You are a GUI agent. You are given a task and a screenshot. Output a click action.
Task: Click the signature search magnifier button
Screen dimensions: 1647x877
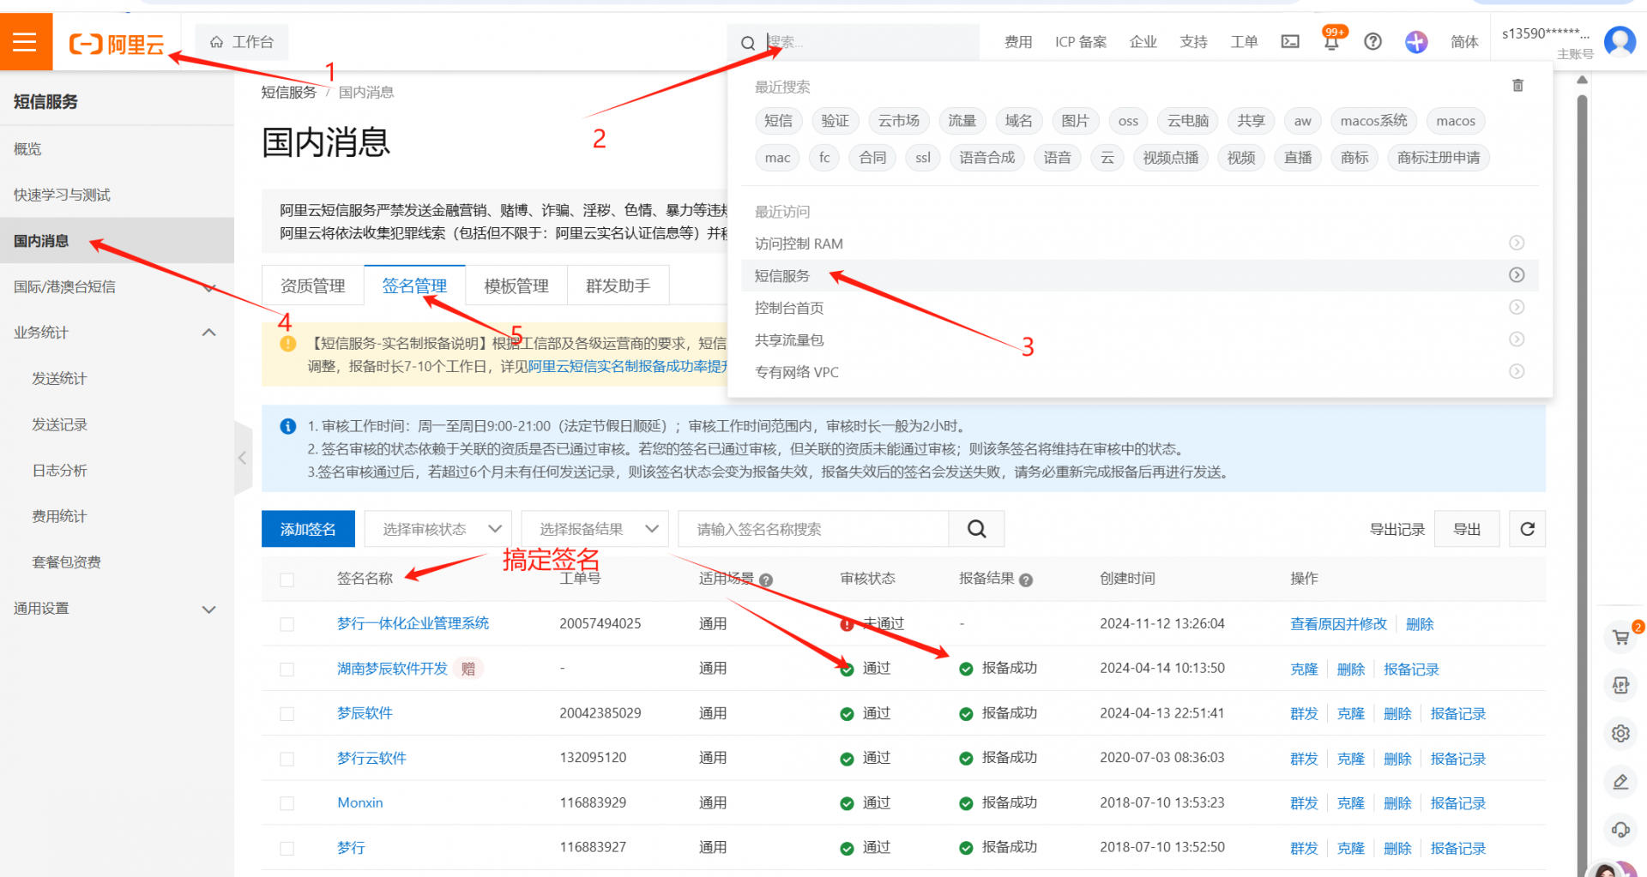pos(976,529)
